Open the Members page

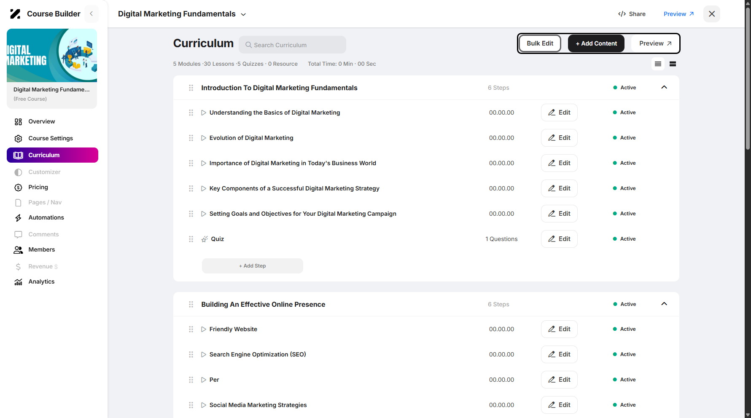pos(41,249)
